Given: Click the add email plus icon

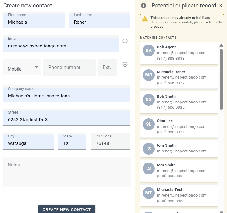Looking at the screenshot, I should (x=125, y=41).
